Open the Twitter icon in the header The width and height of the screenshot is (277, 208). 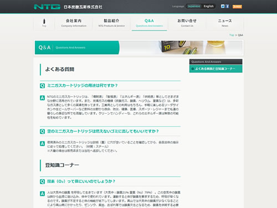223,6
